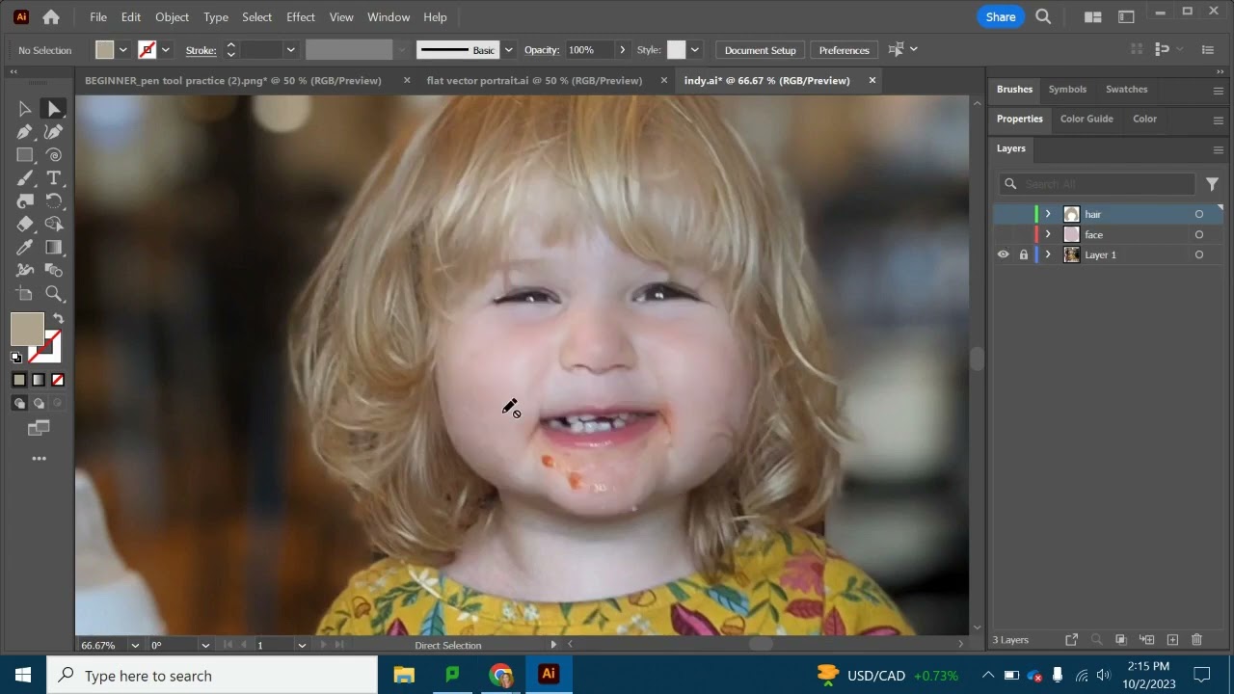Click the Style swatch box
The width and height of the screenshot is (1234, 694).
pyautogui.click(x=676, y=50)
